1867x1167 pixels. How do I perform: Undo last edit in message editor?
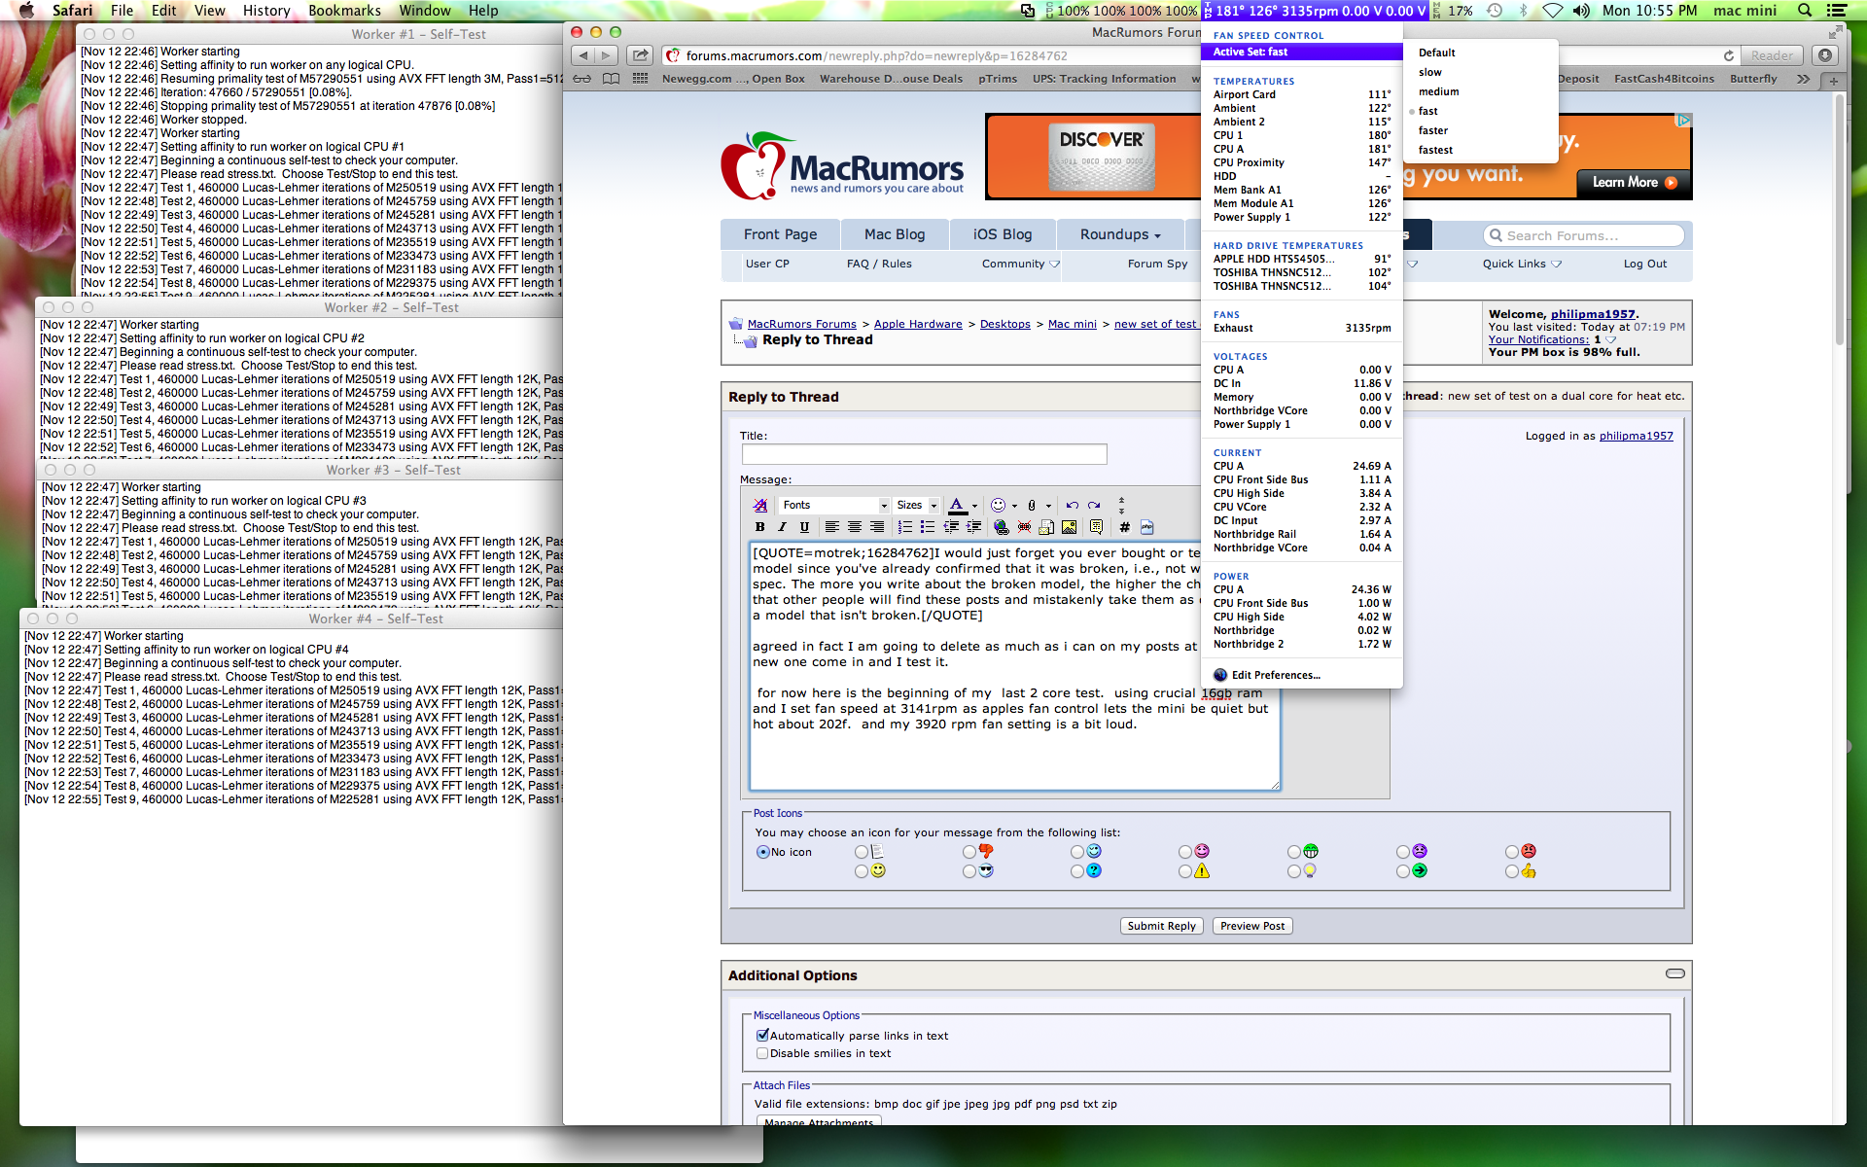[1072, 505]
